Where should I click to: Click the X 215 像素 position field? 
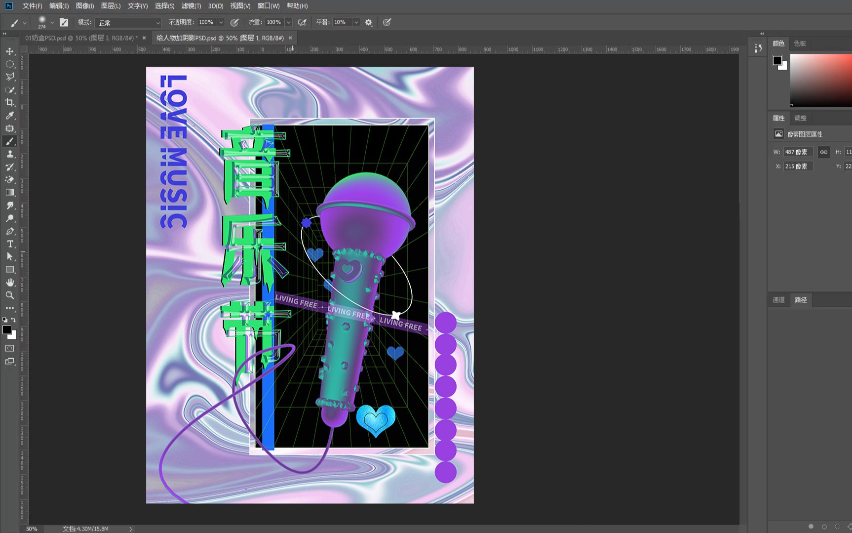click(x=798, y=166)
